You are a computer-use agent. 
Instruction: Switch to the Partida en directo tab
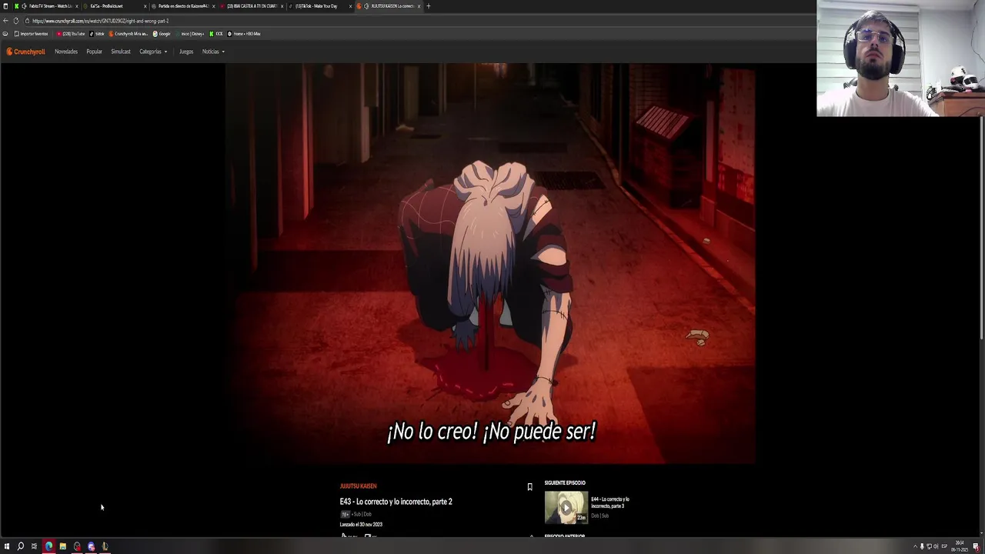coord(182,6)
